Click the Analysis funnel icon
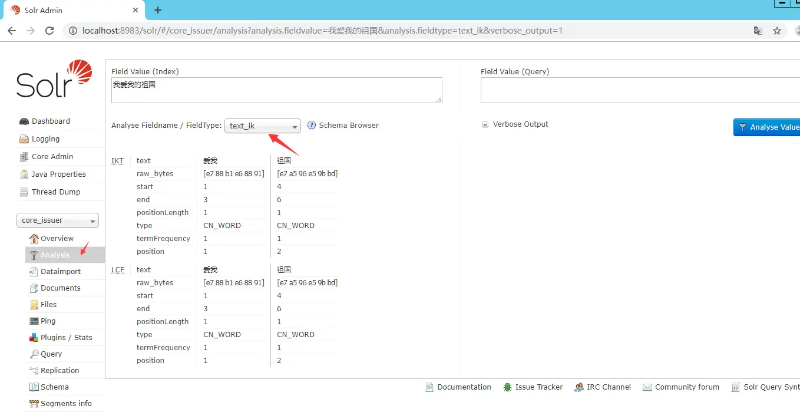Image resolution: width=800 pixels, height=412 pixels. 34,255
